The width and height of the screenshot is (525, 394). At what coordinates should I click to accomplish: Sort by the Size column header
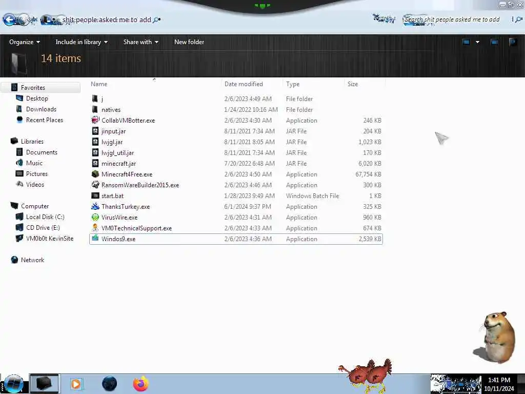click(x=353, y=84)
